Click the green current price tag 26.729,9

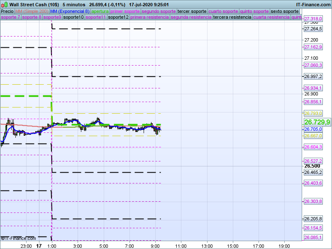click(317, 122)
